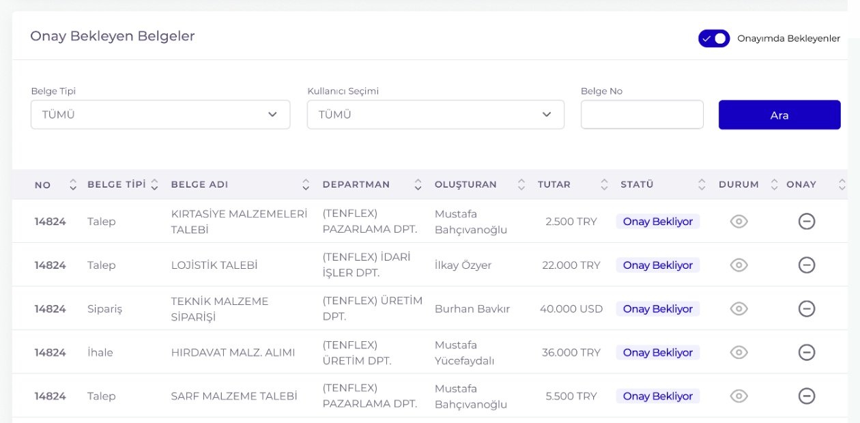The width and height of the screenshot is (860, 423).
Task: Open the Belge Tipi dropdown
Action: (160, 115)
